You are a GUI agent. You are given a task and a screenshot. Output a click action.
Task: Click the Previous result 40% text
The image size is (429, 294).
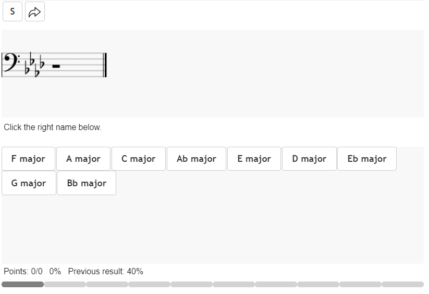(x=105, y=271)
